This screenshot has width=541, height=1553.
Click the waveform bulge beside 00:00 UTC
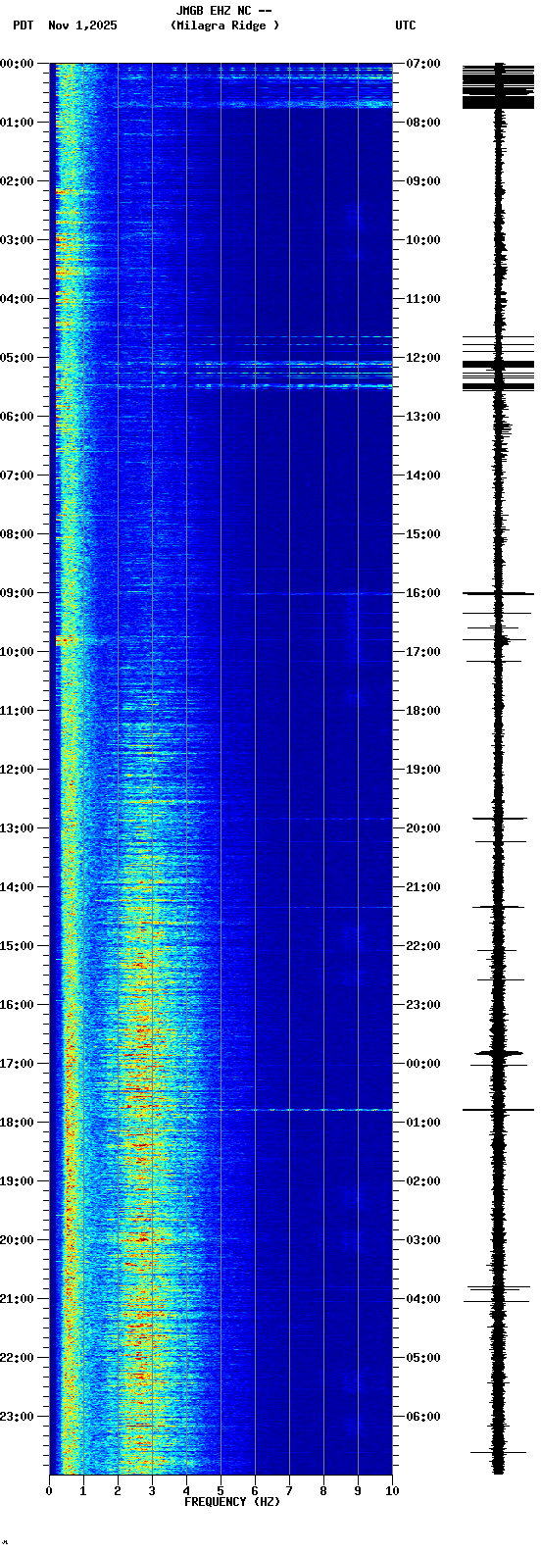pyautogui.click(x=499, y=1054)
